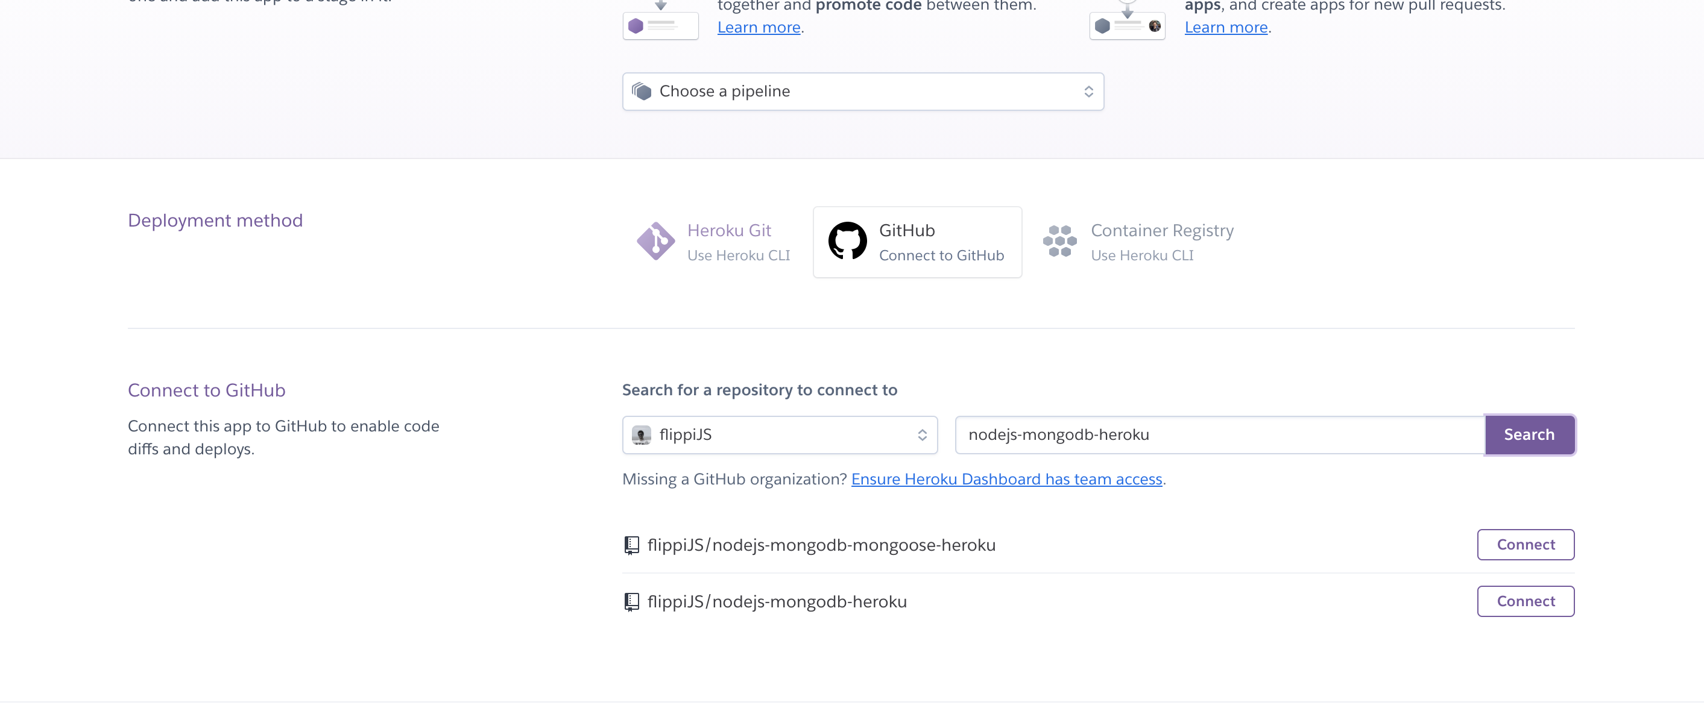Connect the nodejs-mongodb-mongoose-heroku repository
The width and height of the screenshot is (1704, 711).
[x=1526, y=545]
